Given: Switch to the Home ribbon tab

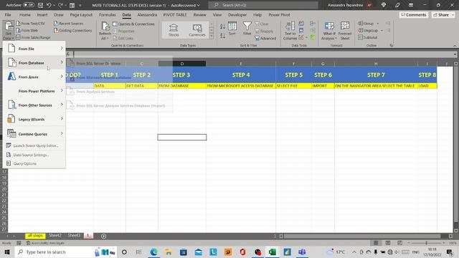Looking at the screenshot, I should click(24, 14).
